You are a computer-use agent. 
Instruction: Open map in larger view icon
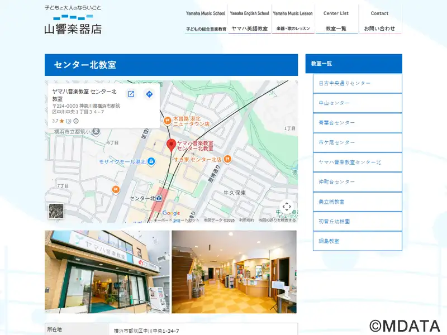point(131,94)
